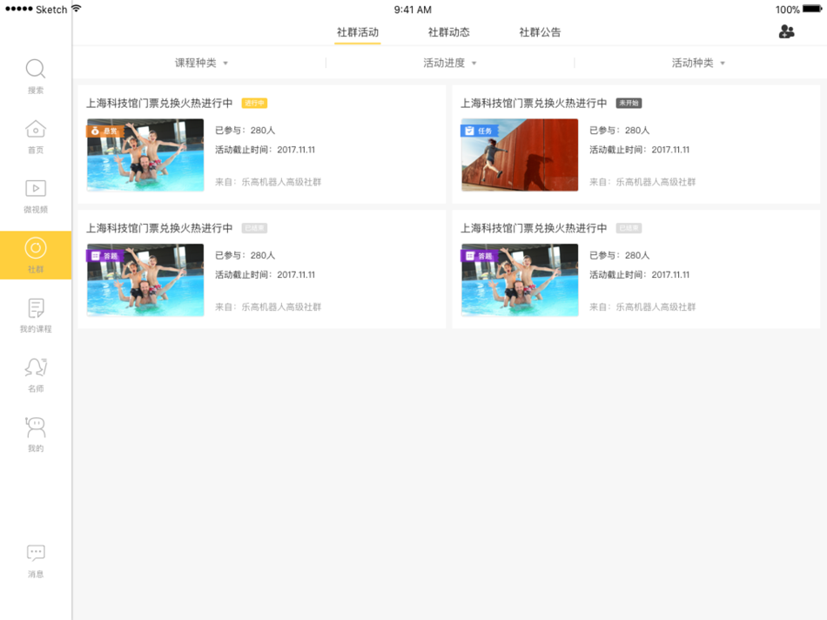Open 我的课程 in the sidebar
Viewport: 827px width, 620px height.
click(36, 315)
